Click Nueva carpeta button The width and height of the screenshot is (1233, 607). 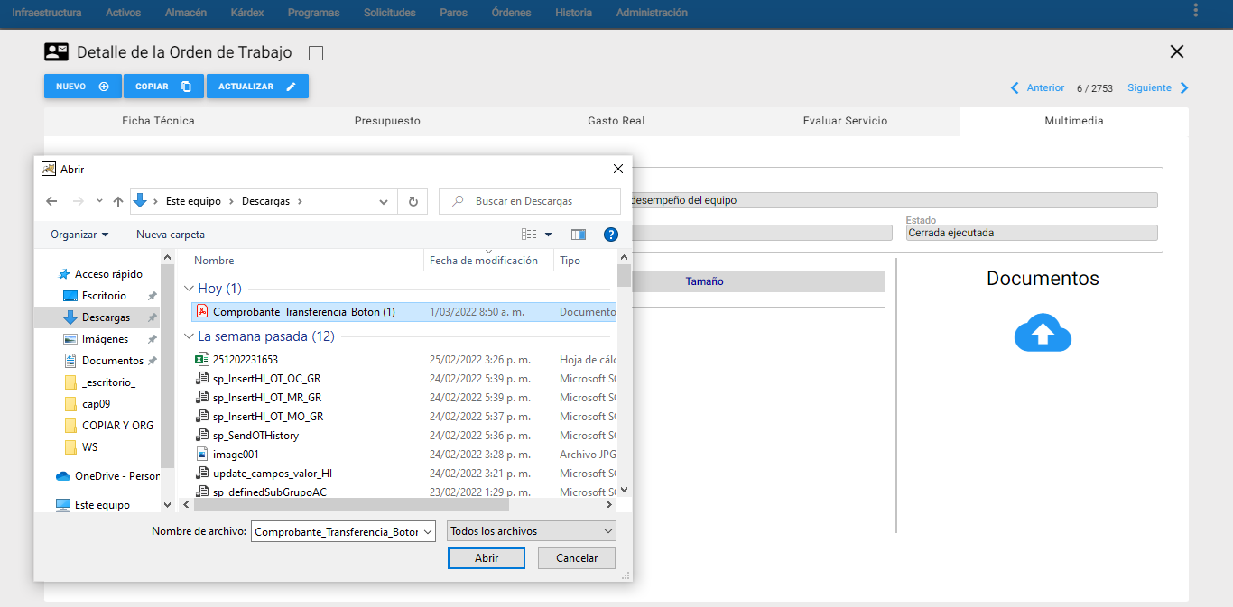click(171, 235)
